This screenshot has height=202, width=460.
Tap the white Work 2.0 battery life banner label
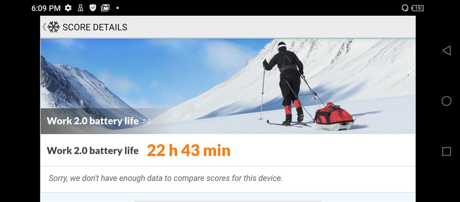(92, 121)
